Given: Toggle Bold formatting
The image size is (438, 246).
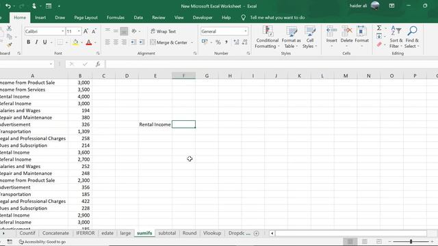Looking at the screenshot, I should pos(28,42).
